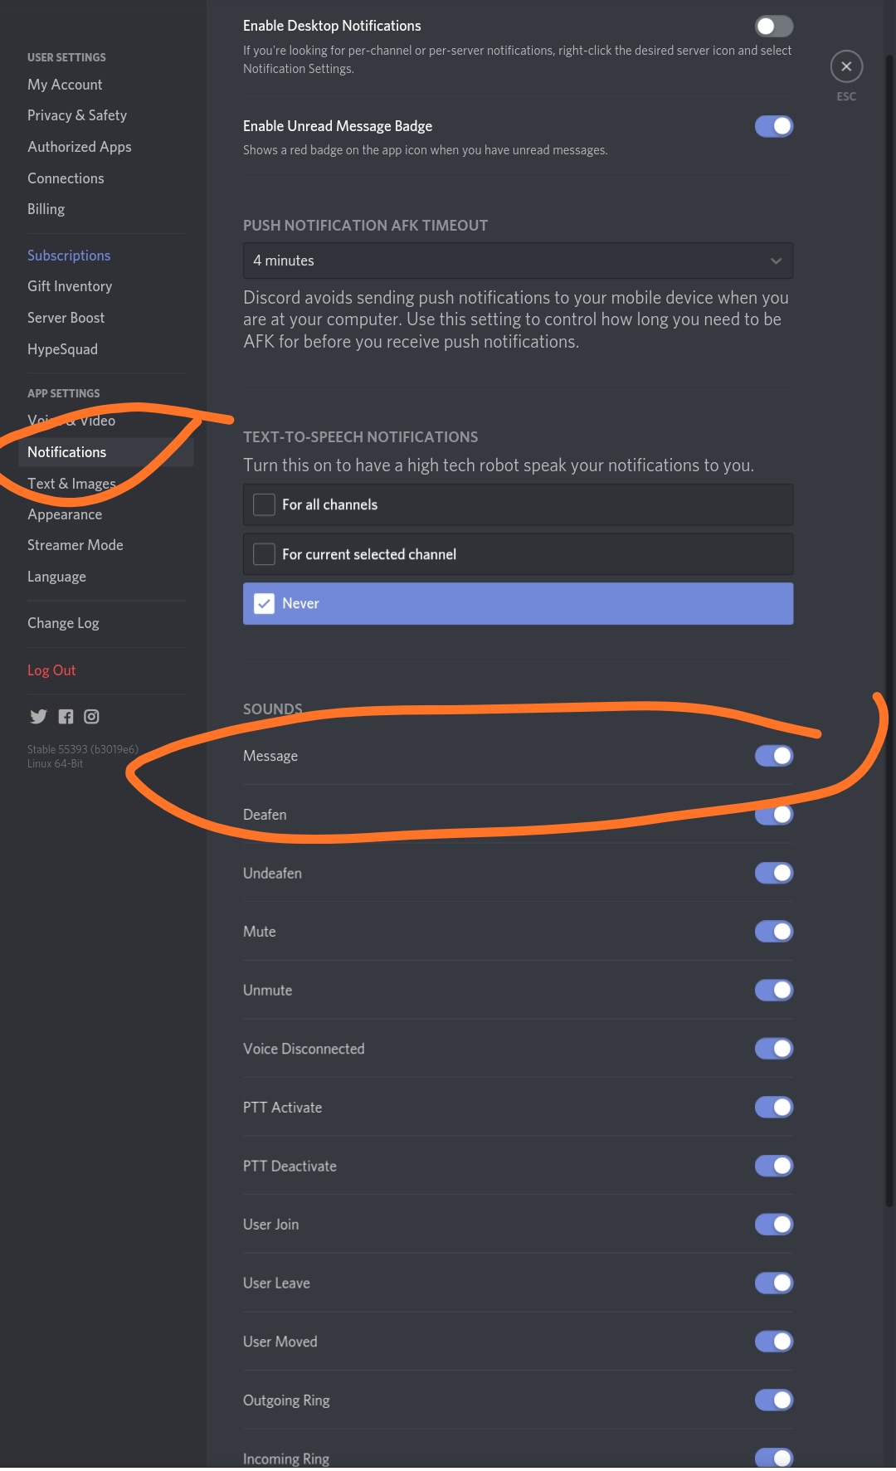
Task: Click the vertical scrollbar on the right
Action: tap(889, 581)
